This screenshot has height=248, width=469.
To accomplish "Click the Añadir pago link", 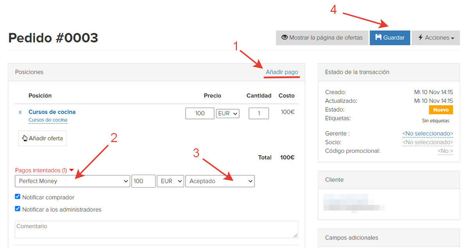I will click(282, 72).
